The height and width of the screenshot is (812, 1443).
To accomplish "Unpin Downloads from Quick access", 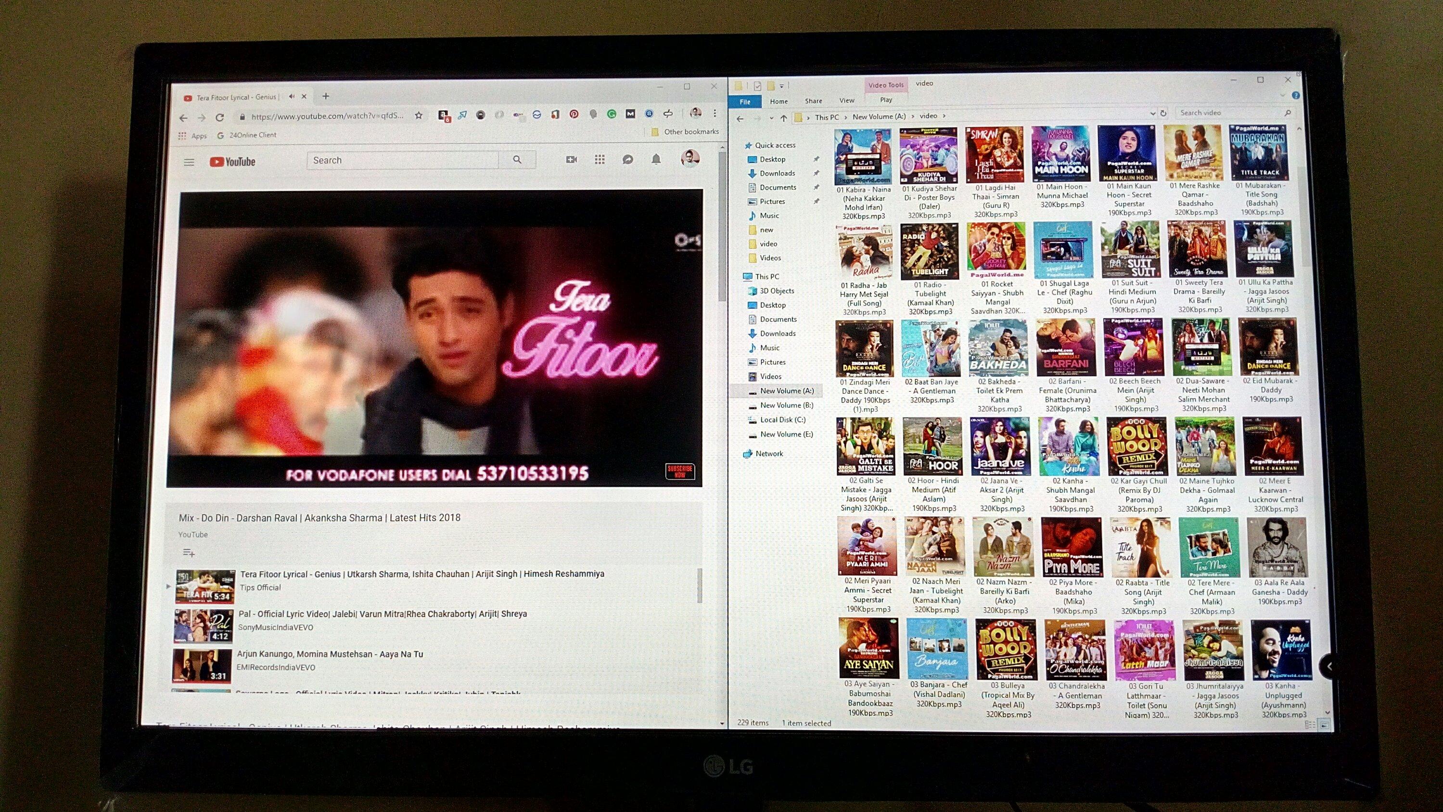I will tap(816, 173).
